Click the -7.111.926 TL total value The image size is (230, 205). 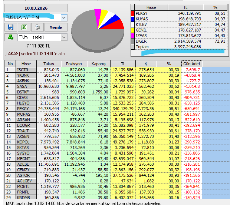pos(38,46)
